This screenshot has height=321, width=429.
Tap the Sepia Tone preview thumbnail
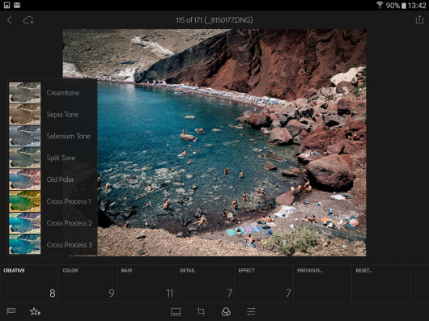coord(24,115)
